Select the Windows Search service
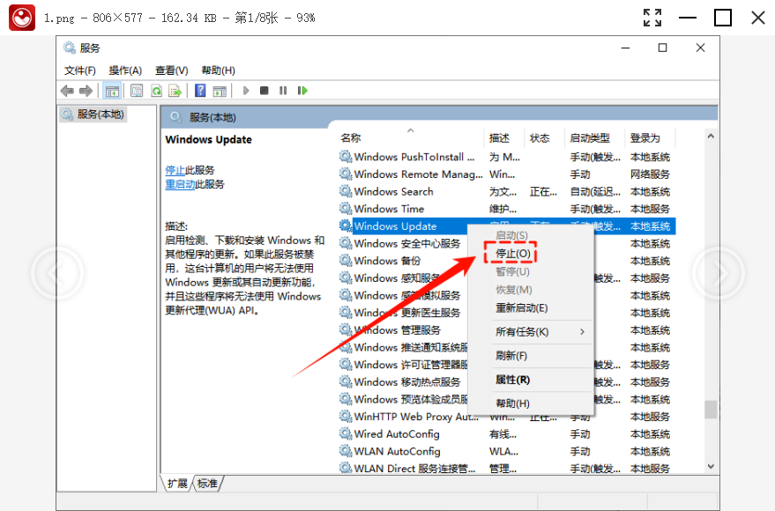The width and height of the screenshot is (775, 511). (507, 191)
